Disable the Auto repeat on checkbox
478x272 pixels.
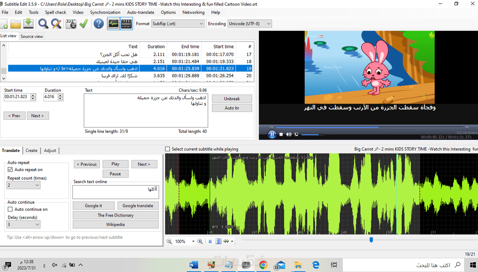(10, 170)
